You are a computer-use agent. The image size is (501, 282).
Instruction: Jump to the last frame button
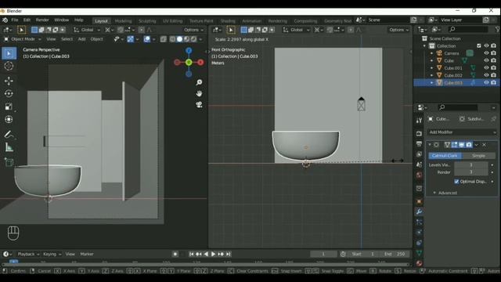(x=228, y=254)
